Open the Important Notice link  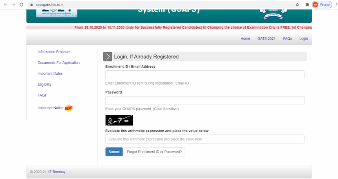(x=51, y=108)
